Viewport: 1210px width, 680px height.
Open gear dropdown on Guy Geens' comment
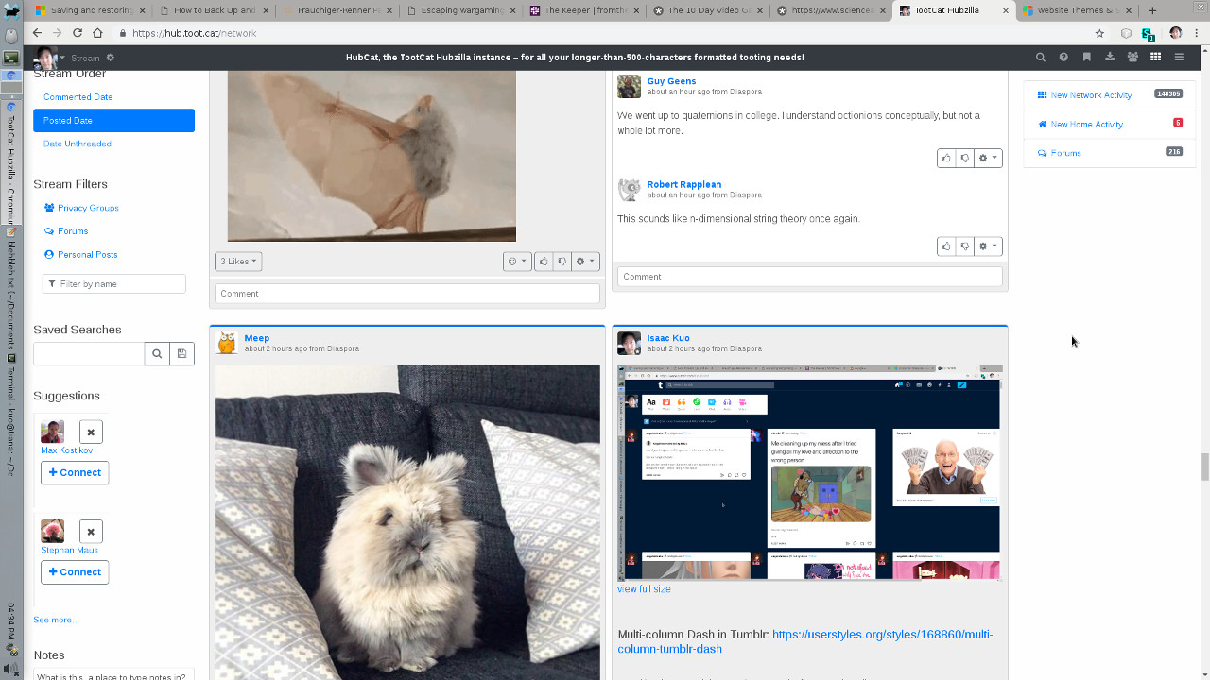point(987,158)
